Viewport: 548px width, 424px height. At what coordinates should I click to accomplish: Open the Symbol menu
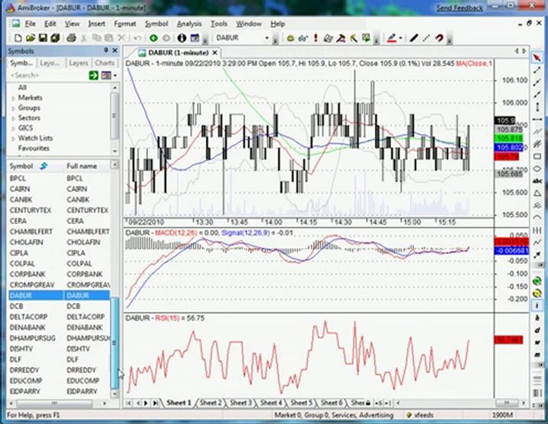click(x=156, y=24)
